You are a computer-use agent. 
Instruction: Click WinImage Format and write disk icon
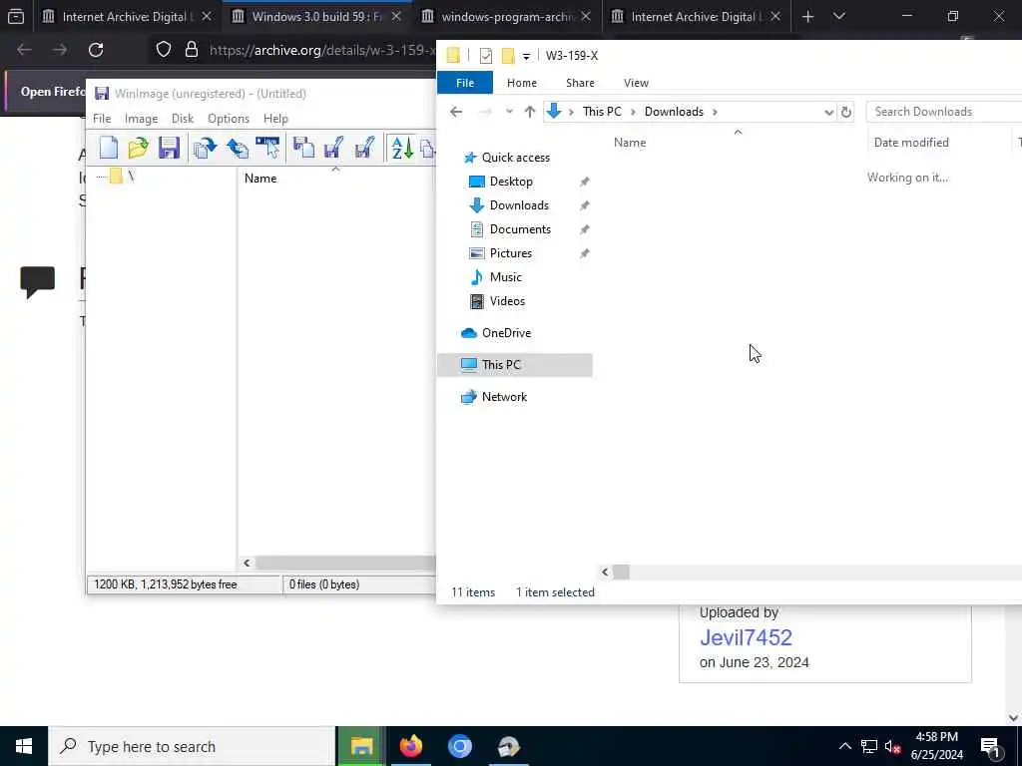click(x=365, y=148)
